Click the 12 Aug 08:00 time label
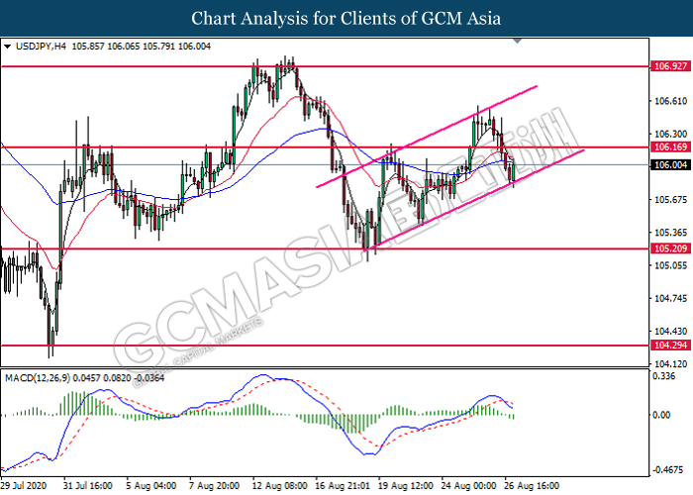 (280, 486)
